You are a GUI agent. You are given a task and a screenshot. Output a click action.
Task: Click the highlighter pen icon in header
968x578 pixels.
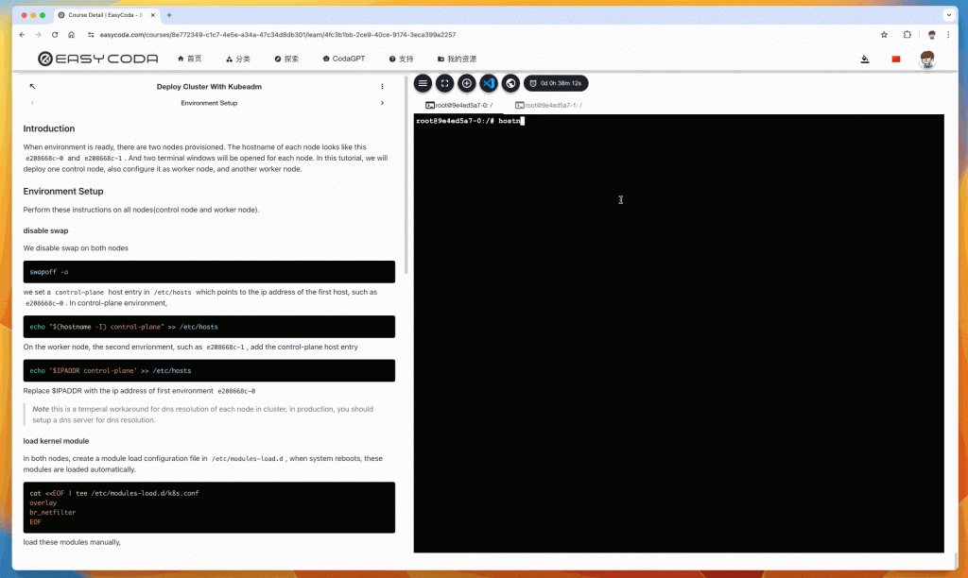click(x=865, y=59)
